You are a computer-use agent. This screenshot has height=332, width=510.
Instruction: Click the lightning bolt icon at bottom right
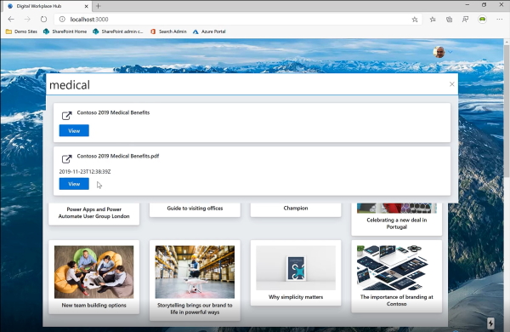[x=490, y=323]
